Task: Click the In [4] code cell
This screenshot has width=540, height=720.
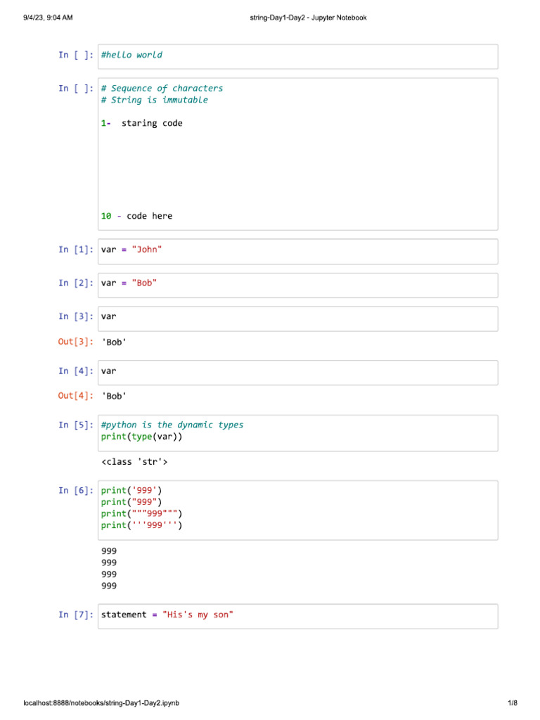Action: pyautogui.click(x=298, y=371)
